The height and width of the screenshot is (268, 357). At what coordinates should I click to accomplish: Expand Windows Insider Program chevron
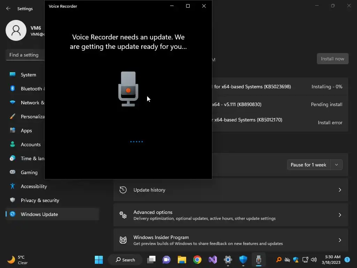coord(340,240)
